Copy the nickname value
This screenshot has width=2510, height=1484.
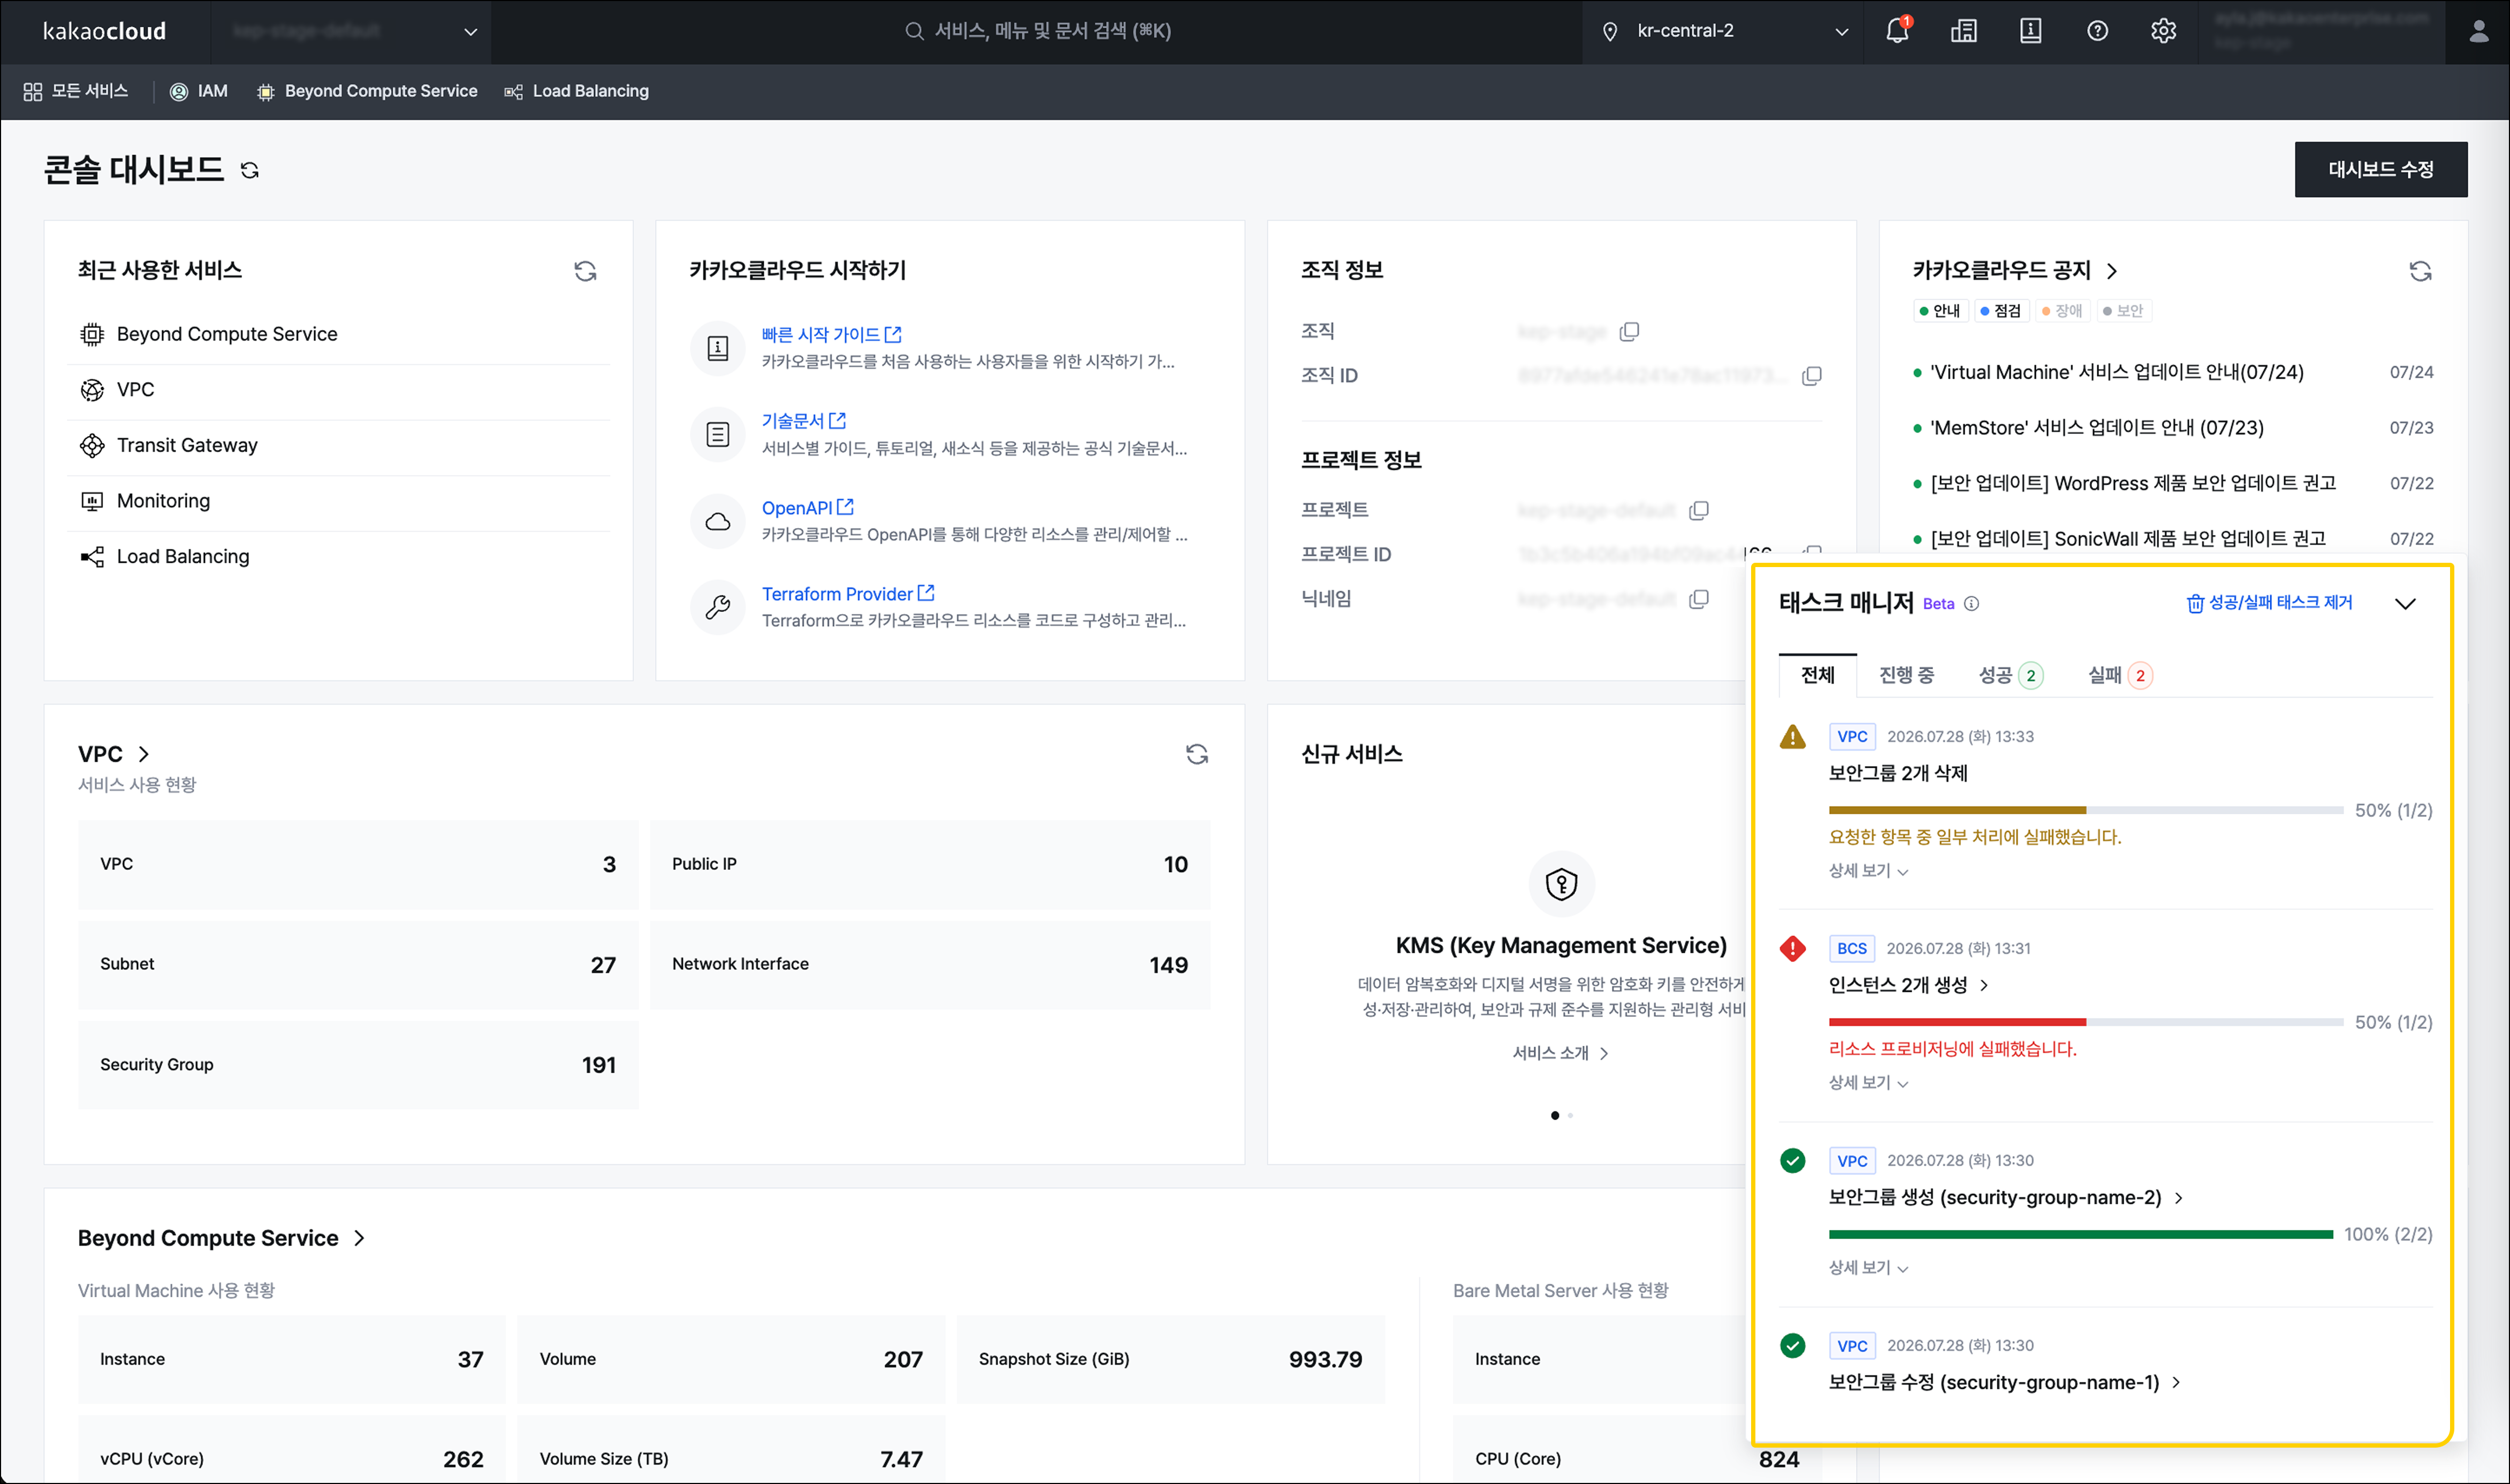(x=1699, y=599)
